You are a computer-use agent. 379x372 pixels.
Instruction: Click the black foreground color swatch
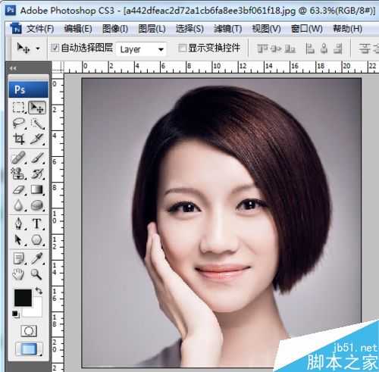(x=23, y=298)
